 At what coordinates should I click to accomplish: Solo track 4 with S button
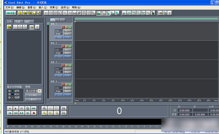coord(67,85)
